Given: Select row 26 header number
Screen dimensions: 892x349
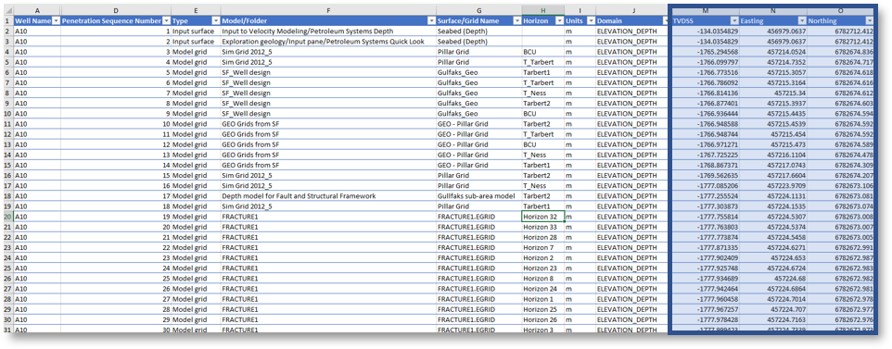Looking at the screenshot, I should click(8, 279).
